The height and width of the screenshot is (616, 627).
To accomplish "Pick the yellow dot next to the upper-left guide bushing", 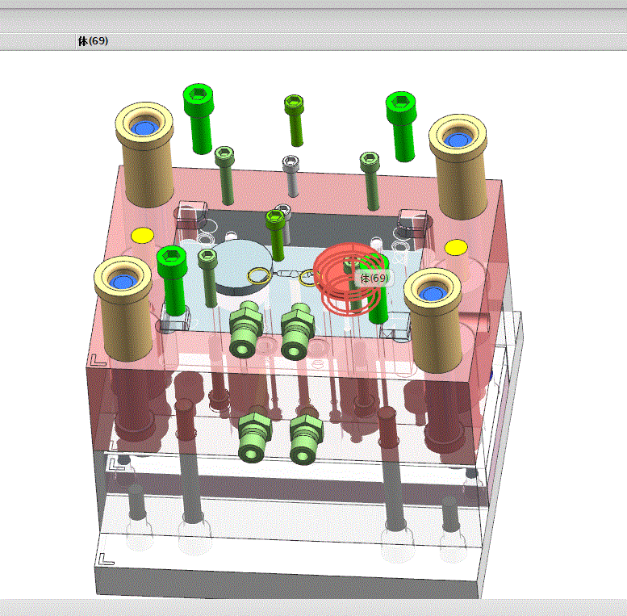I will 142,236.
